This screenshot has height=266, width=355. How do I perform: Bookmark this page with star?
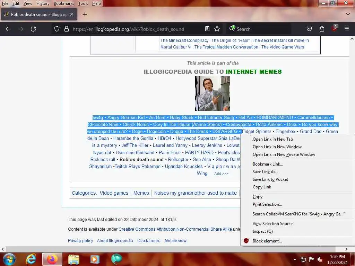tap(217, 29)
